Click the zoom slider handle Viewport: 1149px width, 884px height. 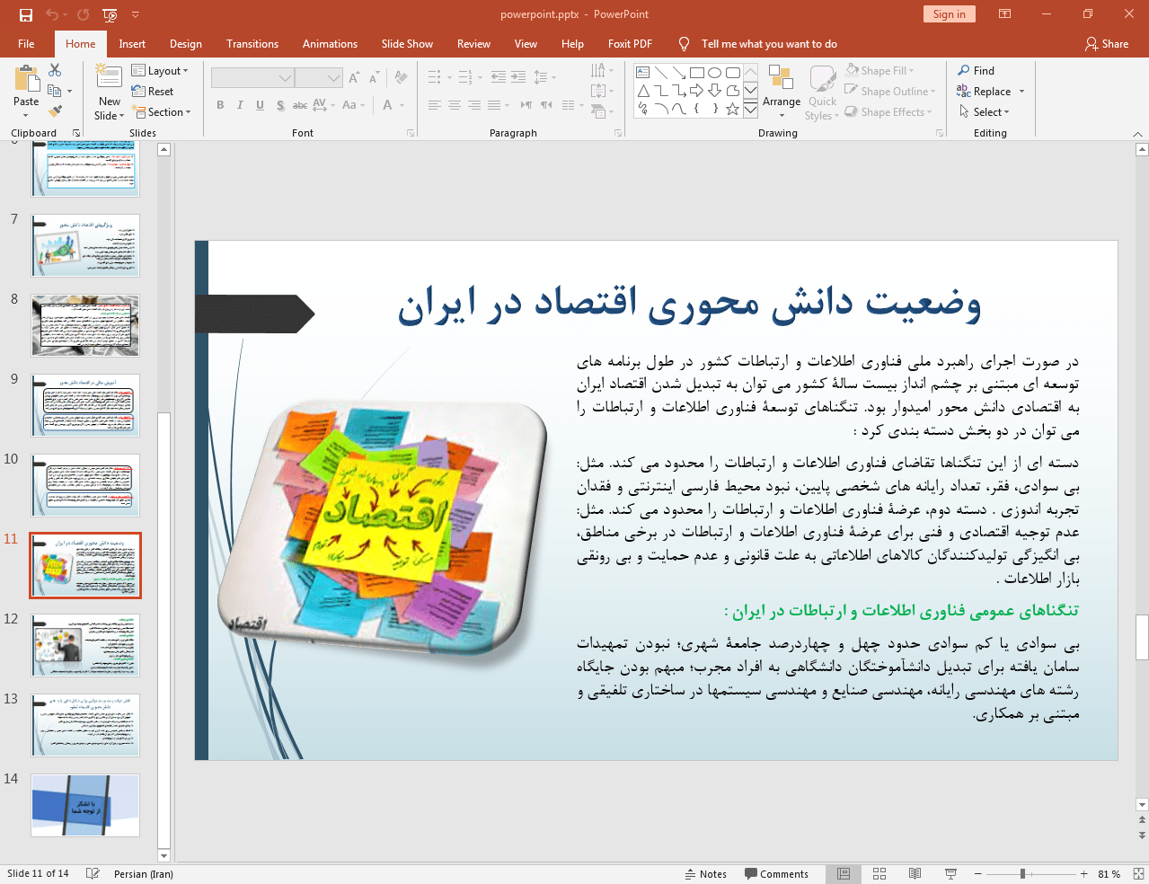(1022, 873)
